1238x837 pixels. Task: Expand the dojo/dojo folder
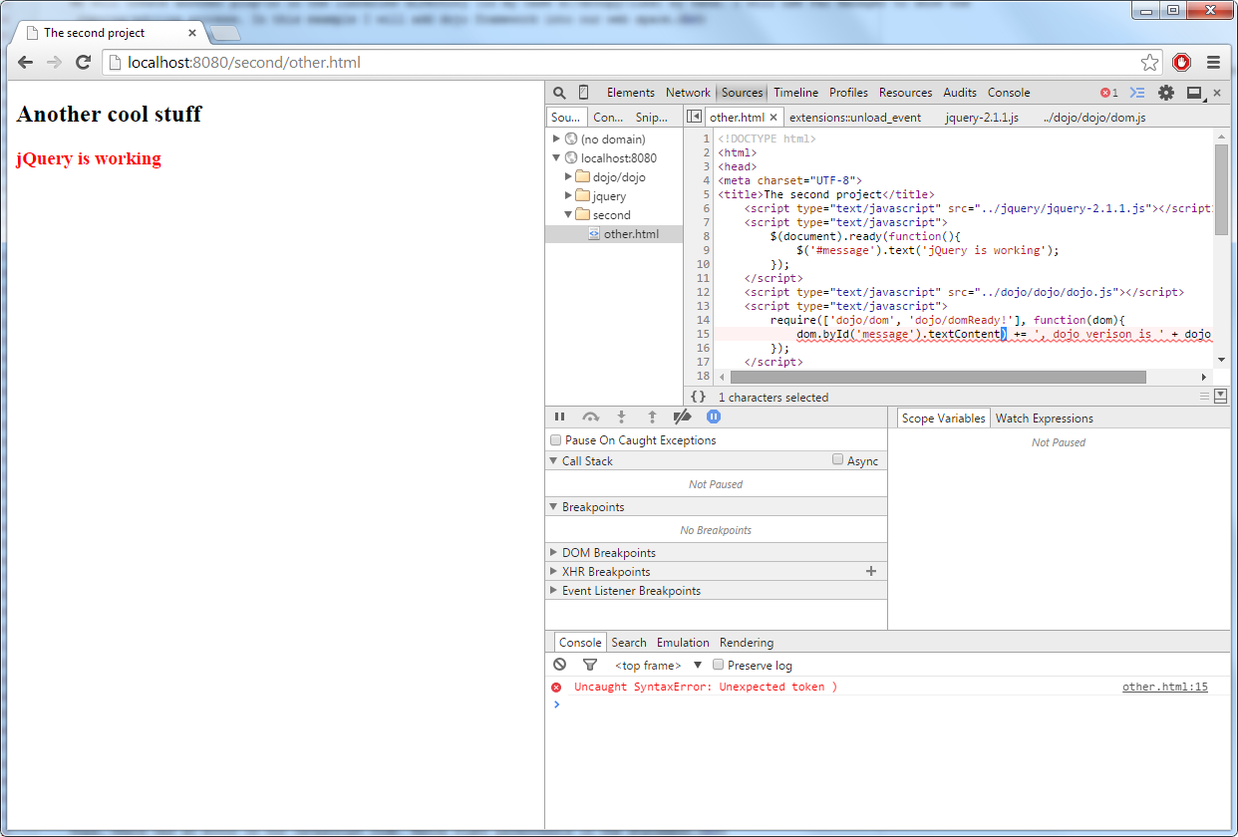[x=568, y=176]
